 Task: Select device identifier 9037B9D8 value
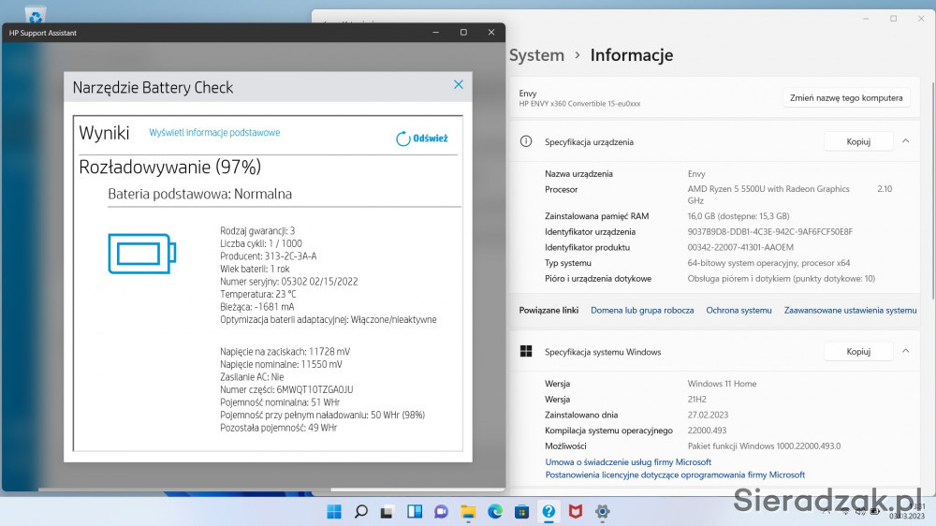point(770,232)
